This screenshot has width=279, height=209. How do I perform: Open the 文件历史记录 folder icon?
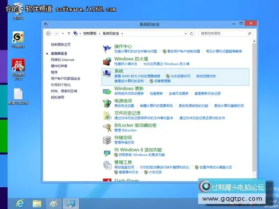107,115
